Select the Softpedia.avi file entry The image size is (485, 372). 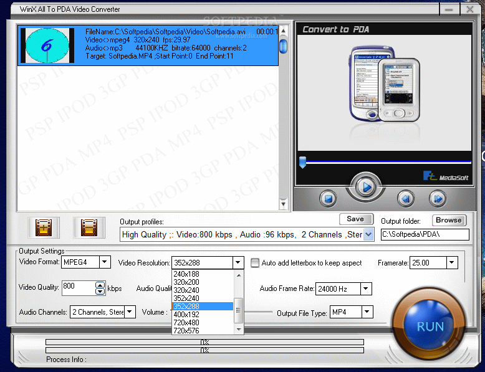[148, 45]
